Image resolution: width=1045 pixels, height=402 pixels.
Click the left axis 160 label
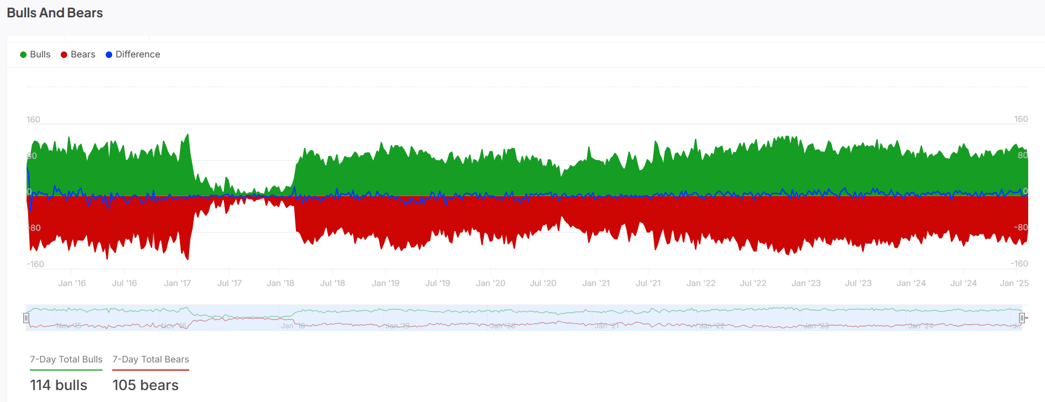tap(33, 120)
